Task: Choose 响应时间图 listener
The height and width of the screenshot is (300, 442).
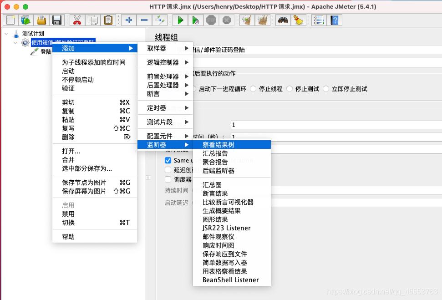Action: (232, 245)
